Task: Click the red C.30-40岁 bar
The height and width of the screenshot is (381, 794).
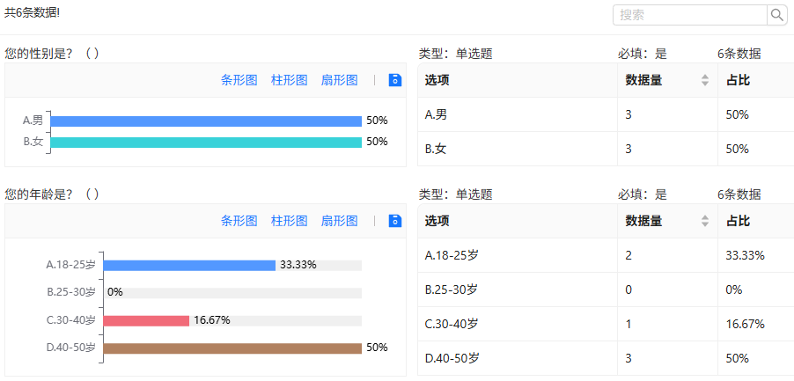Action: pos(146,321)
